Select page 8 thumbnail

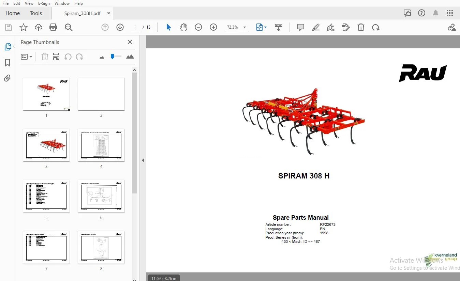pos(101,247)
